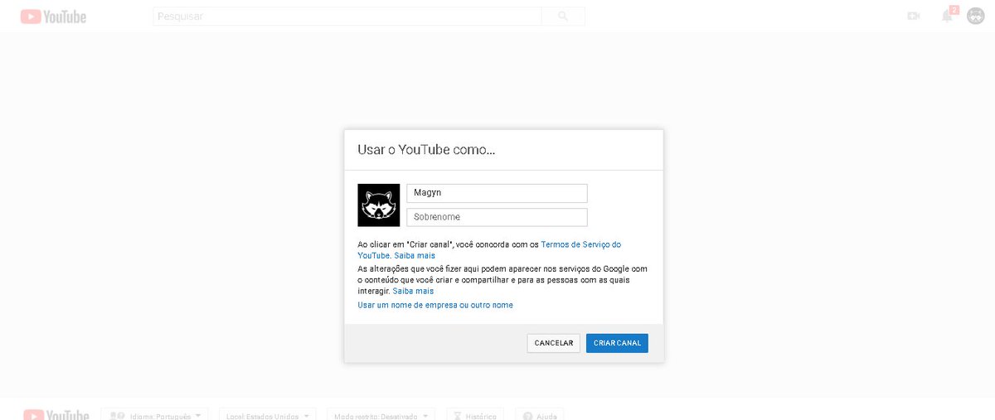Cancel the channel creation dialog
The image size is (995, 420).
tap(554, 343)
